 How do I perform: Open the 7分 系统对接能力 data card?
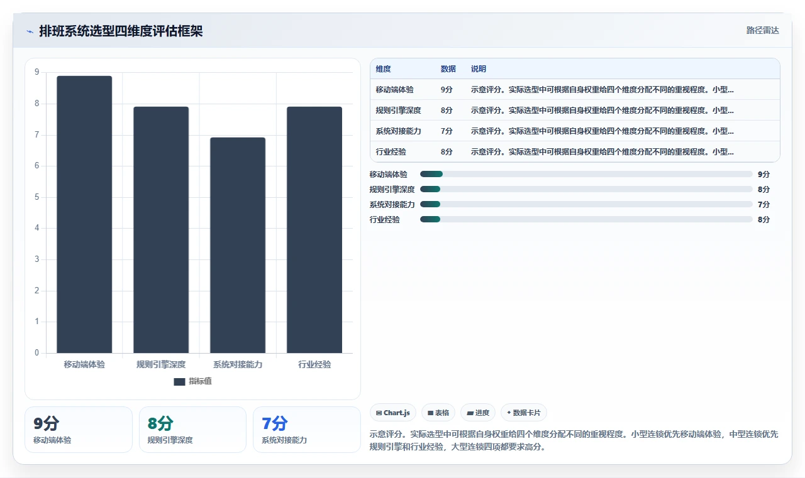tap(307, 430)
